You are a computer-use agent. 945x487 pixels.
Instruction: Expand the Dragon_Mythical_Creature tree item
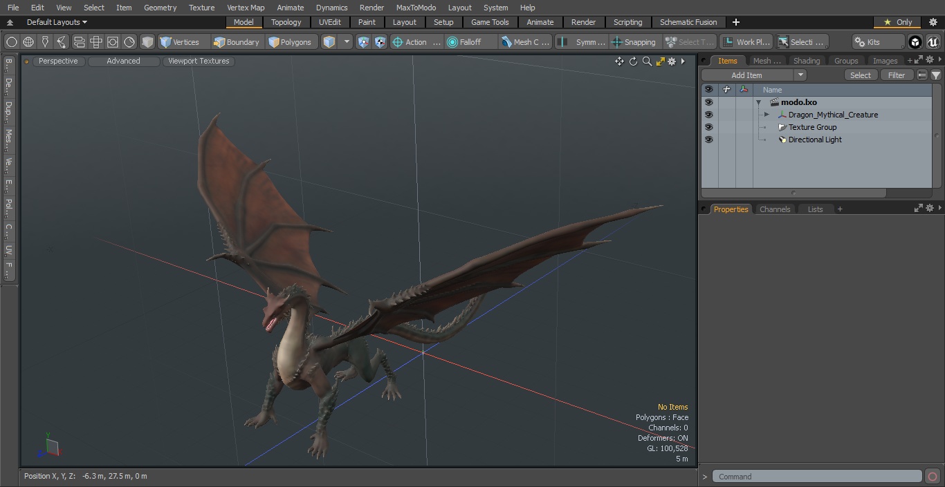(767, 115)
